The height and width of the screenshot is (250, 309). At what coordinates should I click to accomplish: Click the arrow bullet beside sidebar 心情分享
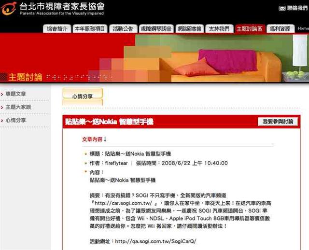[x=2, y=121]
